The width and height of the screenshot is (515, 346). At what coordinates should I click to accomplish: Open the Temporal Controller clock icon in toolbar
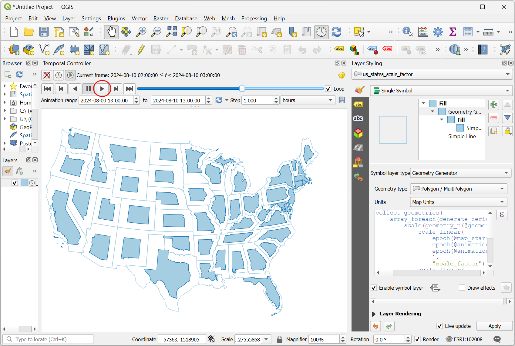click(x=321, y=32)
